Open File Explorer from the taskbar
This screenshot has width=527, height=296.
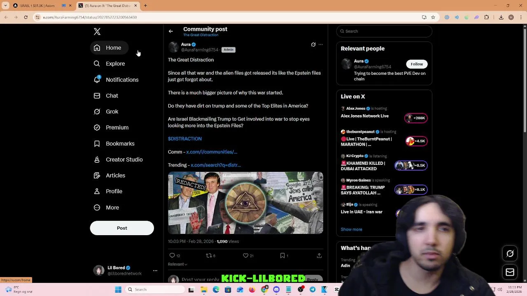[x=204, y=290]
